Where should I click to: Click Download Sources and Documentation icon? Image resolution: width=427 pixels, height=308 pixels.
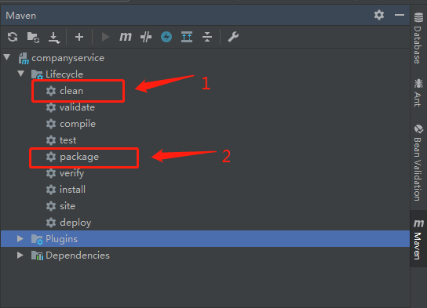click(x=54, y=38)
